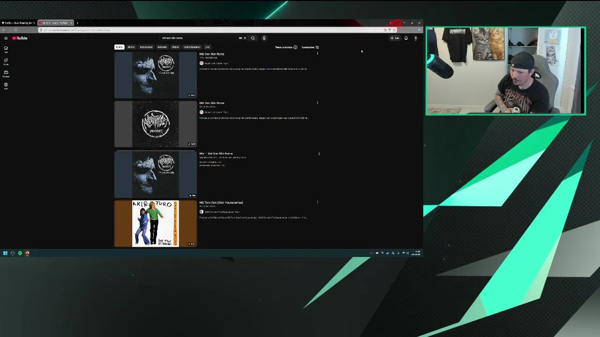Viewport: 600px width, 337px height.
Task: Open the YouTube hamburger guide menu
Action: (x=6, y=38)
